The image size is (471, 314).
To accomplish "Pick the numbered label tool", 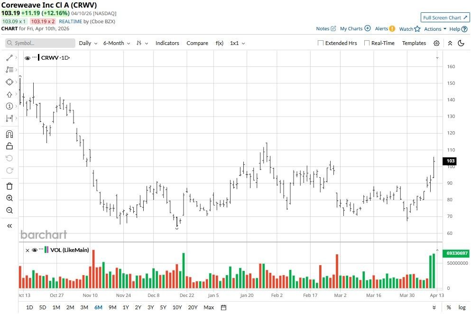I will tap(9, 106).
